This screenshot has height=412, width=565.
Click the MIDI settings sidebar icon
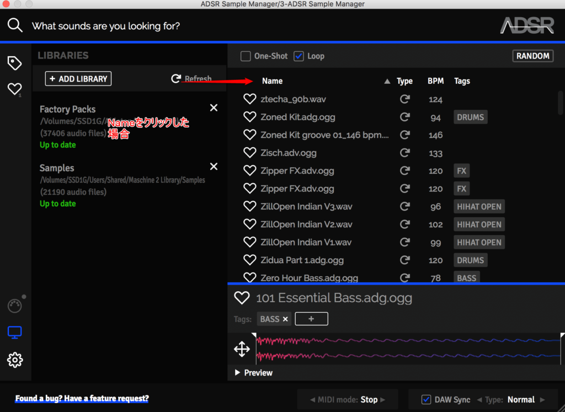(14, 306)
